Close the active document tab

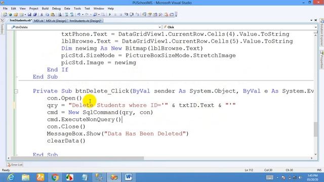pos(315,20)
